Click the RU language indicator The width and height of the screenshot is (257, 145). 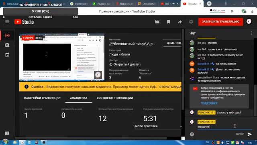pos(207,142)
